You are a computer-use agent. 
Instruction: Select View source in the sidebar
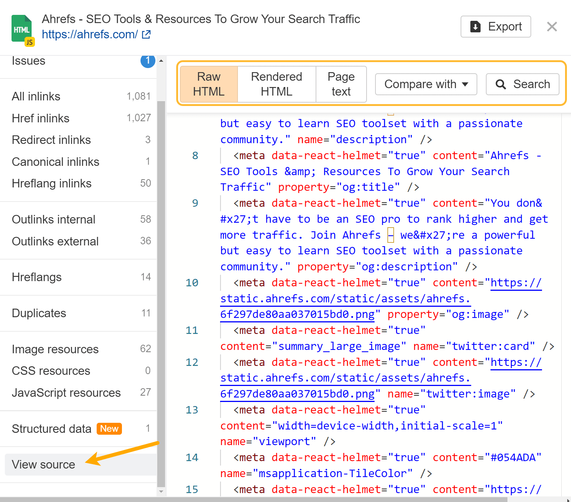pyautogui.click(x=43, y=464)
